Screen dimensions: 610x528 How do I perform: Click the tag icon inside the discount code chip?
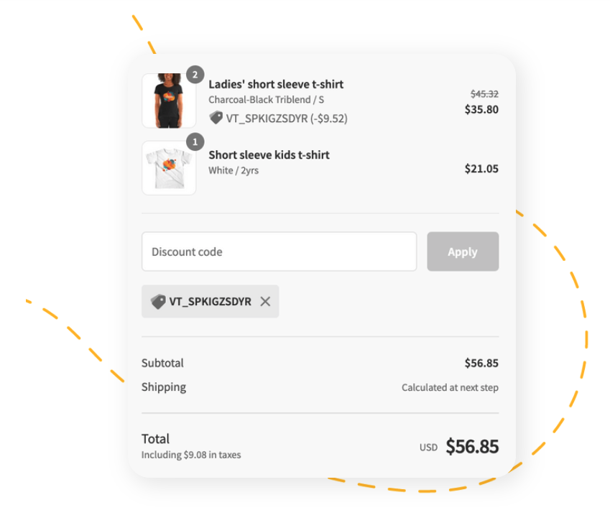click(157, 301)
